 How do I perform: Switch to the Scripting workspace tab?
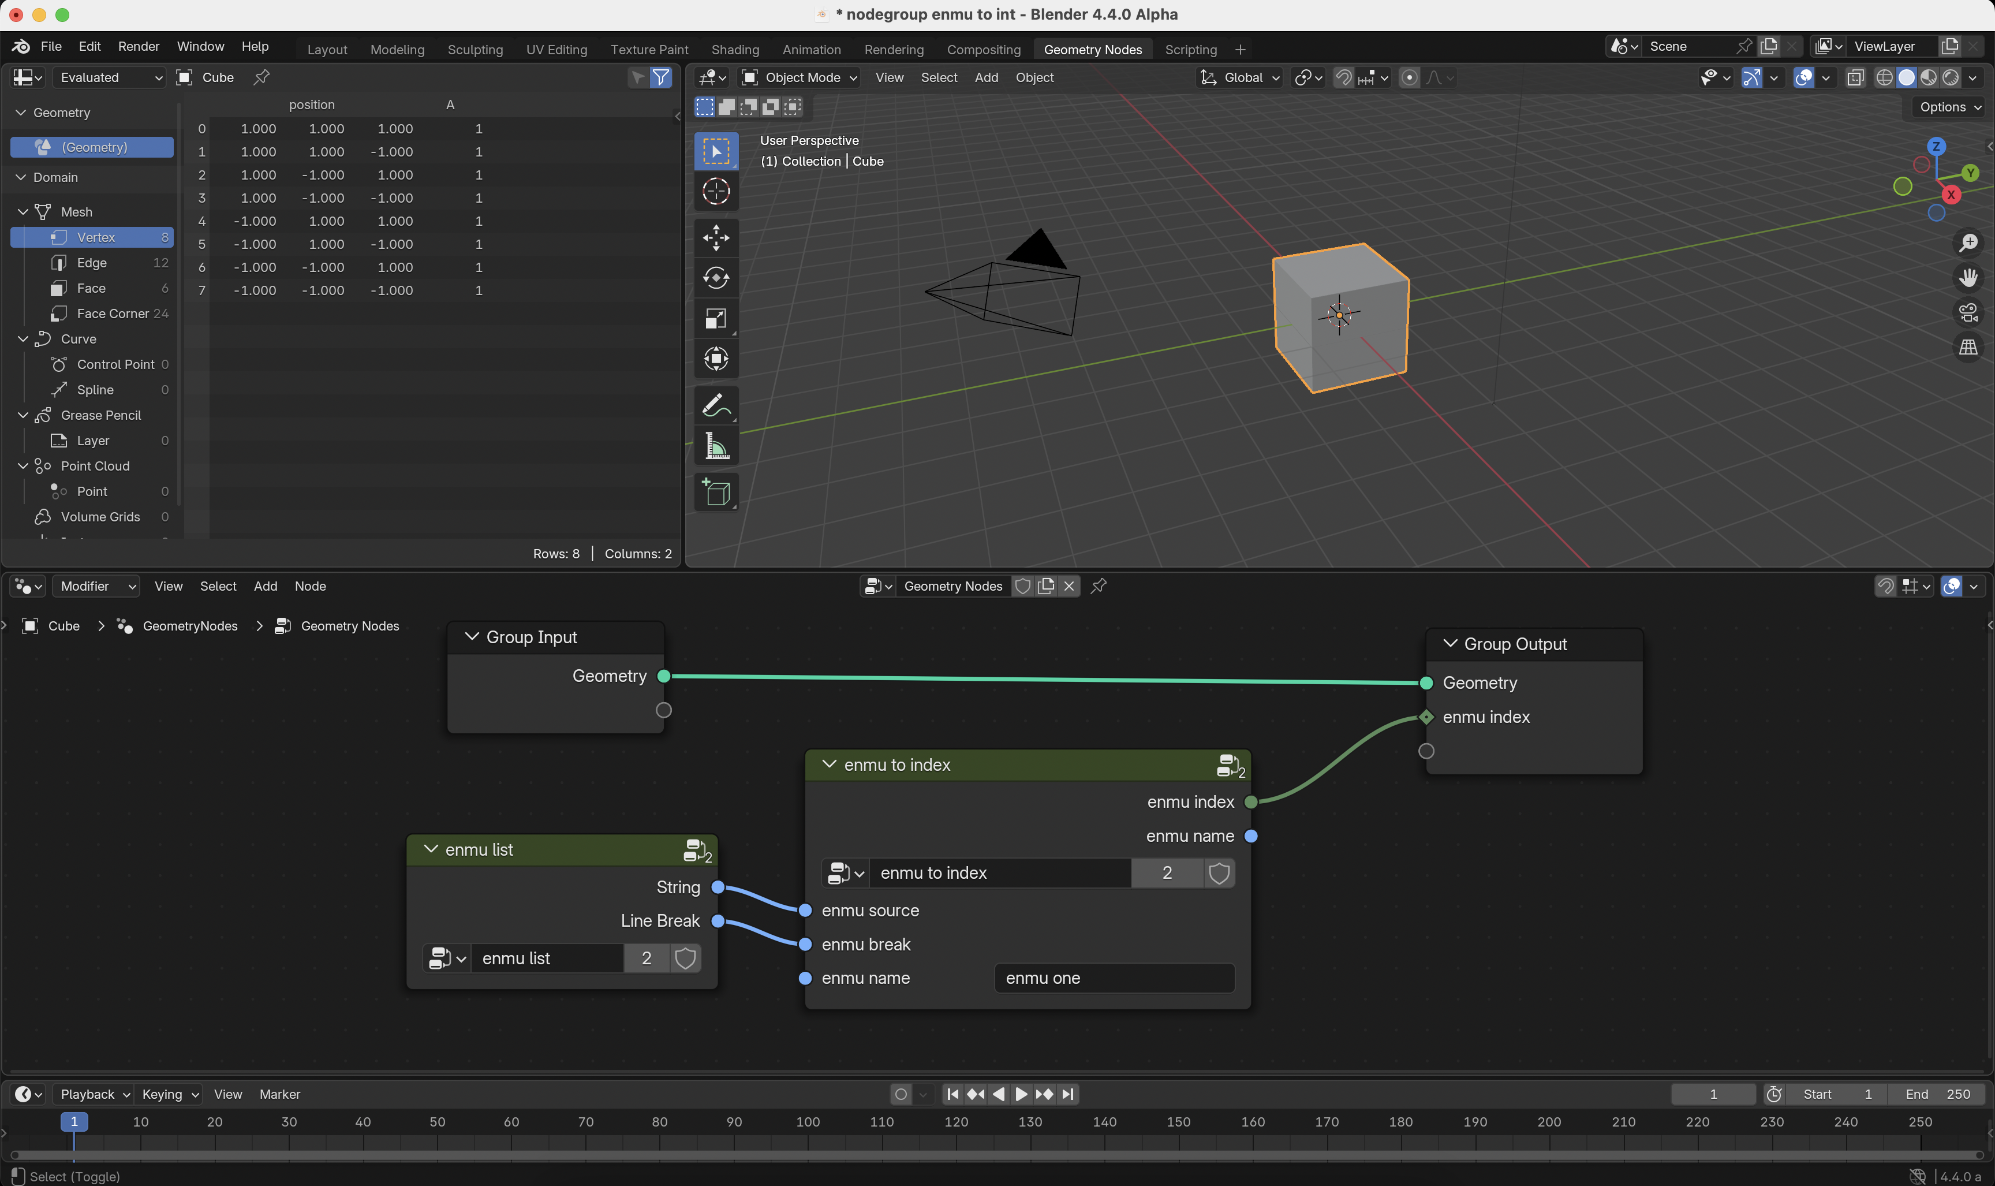coord(1190,50)
